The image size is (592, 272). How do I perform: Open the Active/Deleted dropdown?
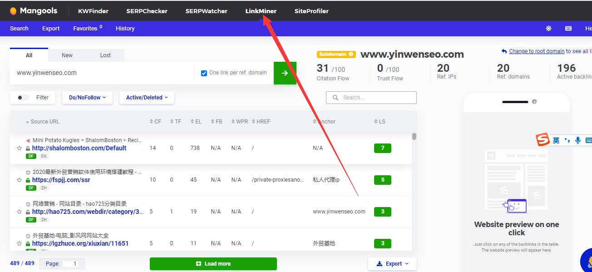tap(146, 98)
